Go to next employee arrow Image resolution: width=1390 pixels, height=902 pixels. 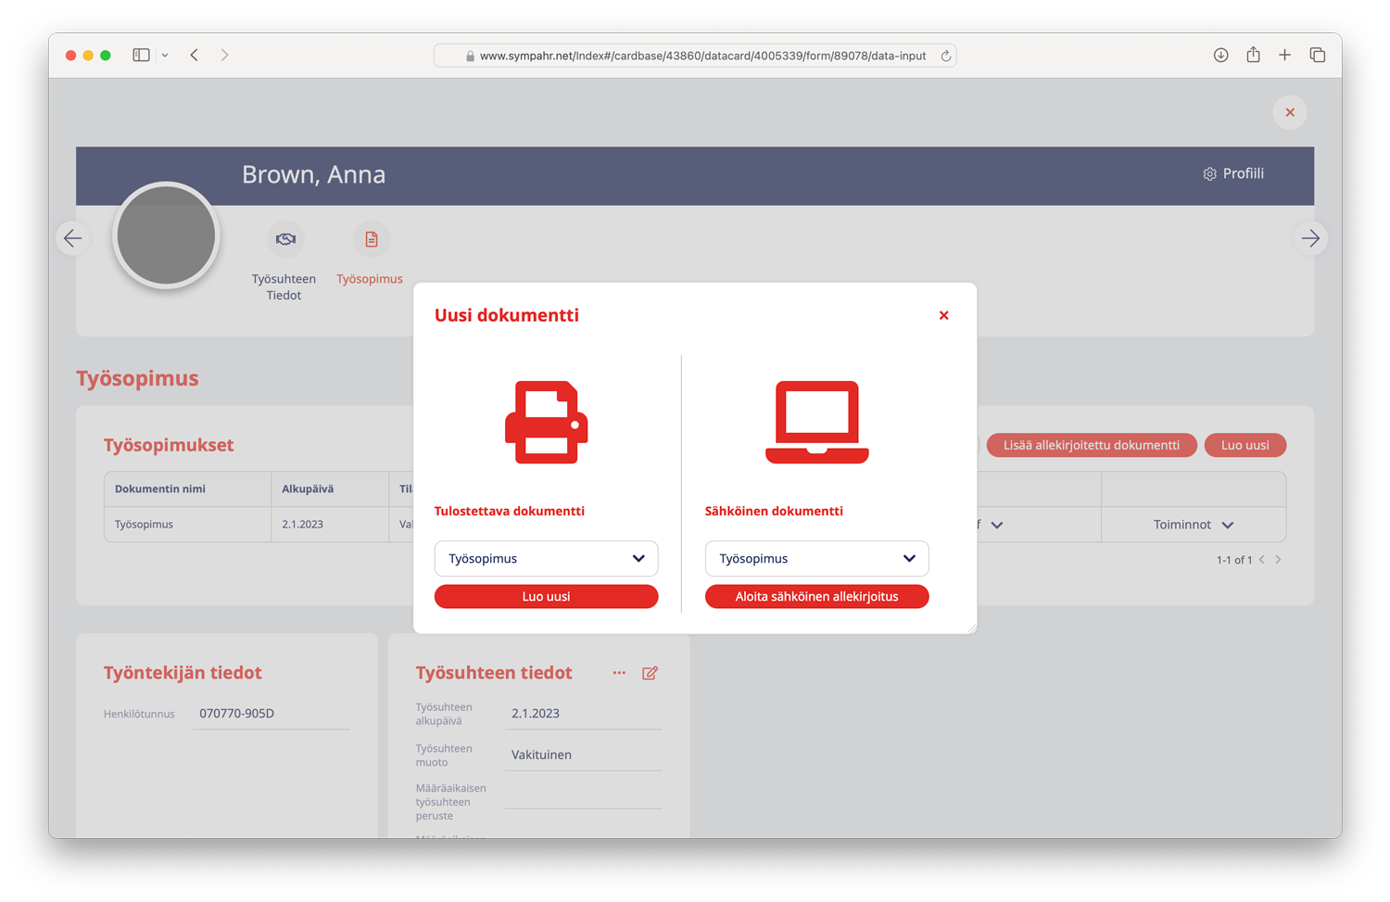point(1310,238)
